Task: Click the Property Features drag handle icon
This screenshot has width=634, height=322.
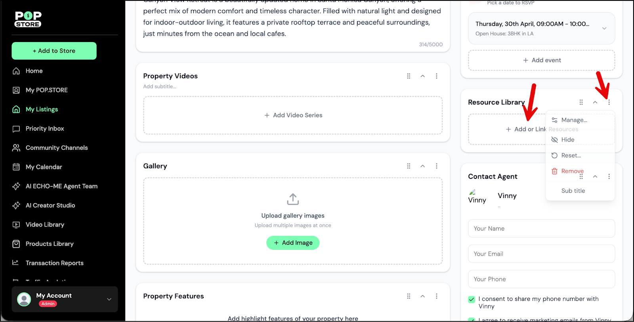Action: (409, 296)
